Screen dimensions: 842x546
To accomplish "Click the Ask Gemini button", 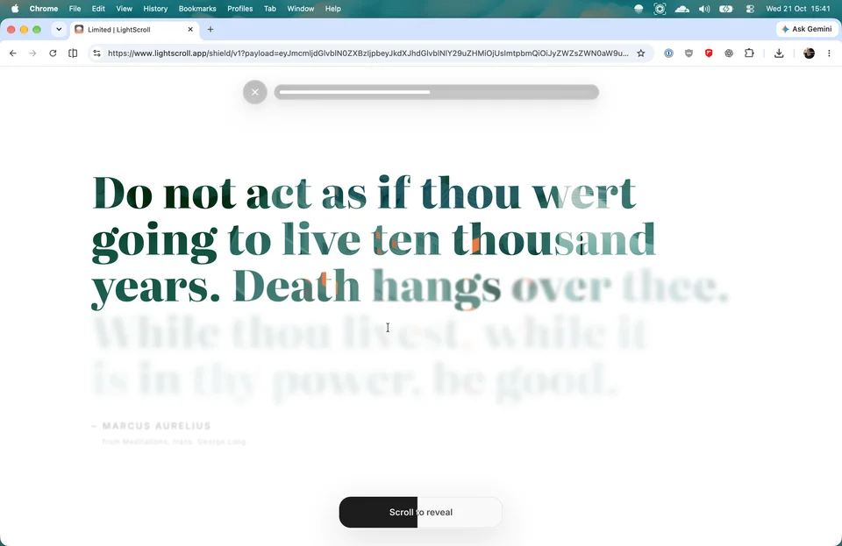I will point(807,29).
